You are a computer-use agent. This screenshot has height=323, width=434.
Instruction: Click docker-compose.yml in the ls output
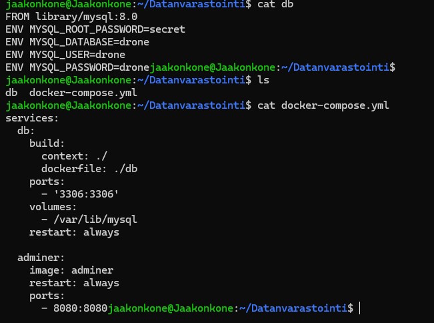[x=83, y=93]
